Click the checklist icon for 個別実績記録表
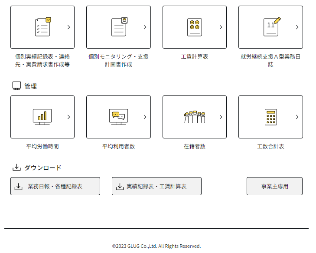 pyautogui.click(x=42, y=27)
